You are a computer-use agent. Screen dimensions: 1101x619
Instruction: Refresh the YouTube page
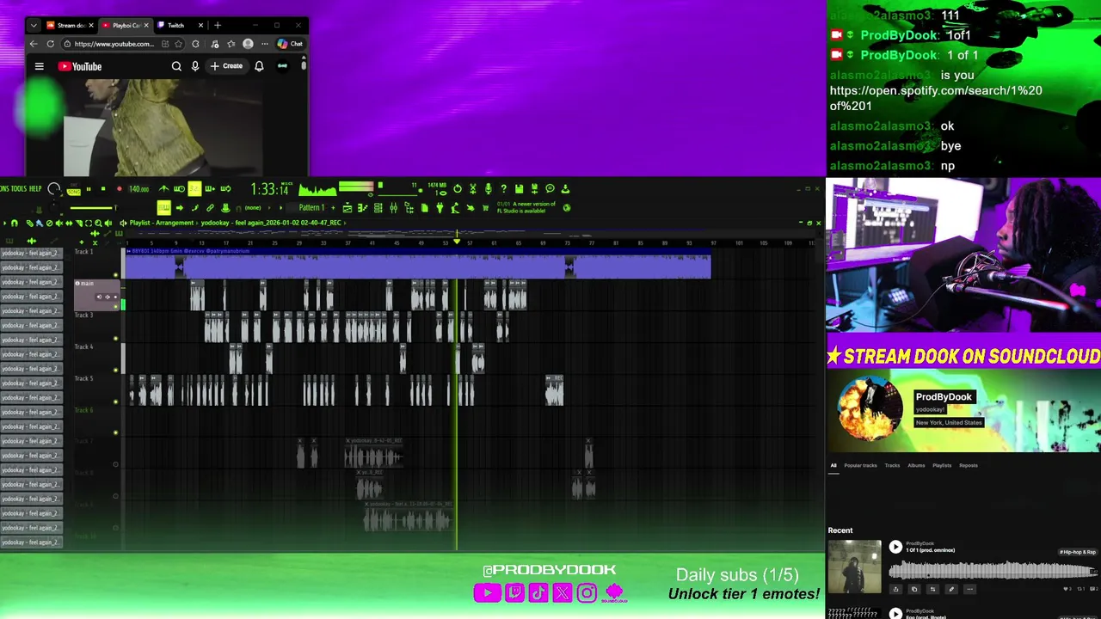(50, 44)
